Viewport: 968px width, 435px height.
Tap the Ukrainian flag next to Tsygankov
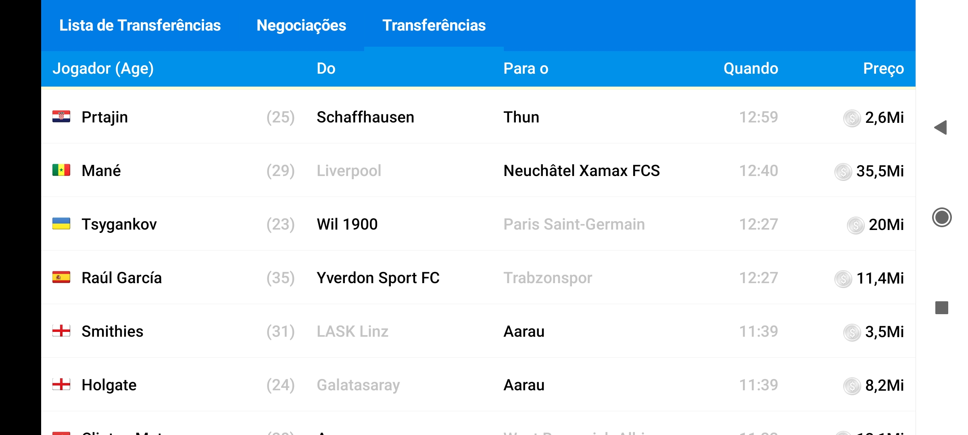61,224
